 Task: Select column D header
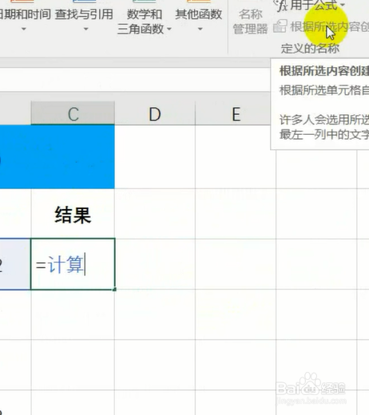155,113
